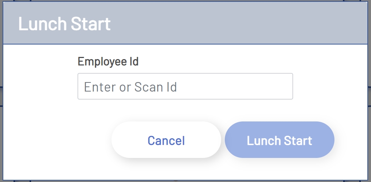Click the Lunch Start submit button
Screen dimensions: 371x182
pyautogui.click(x=279, y=140)
